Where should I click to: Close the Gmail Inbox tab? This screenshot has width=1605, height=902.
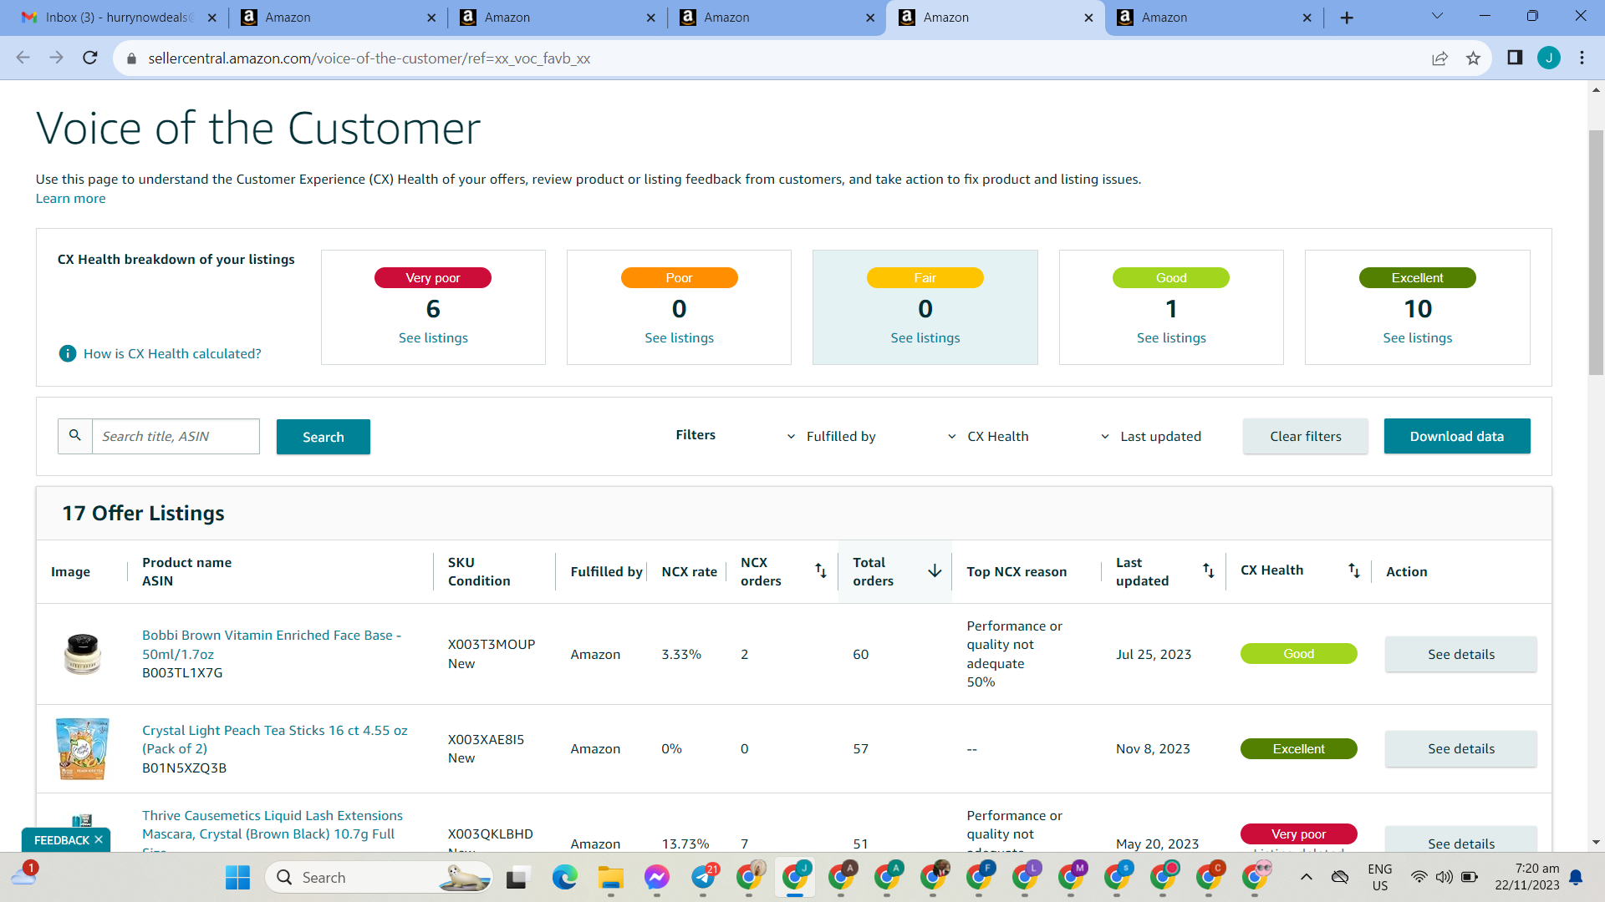[211, 18]
